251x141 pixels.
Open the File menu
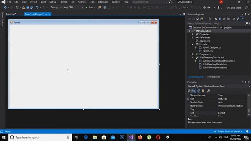pos(9,2)
